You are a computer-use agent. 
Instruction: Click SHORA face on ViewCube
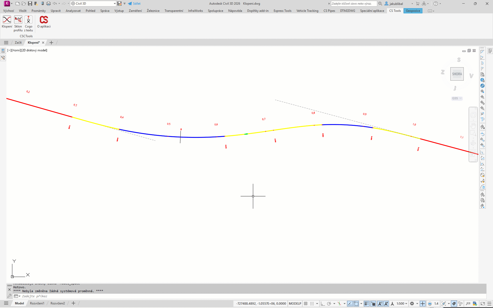coord(457,74)
